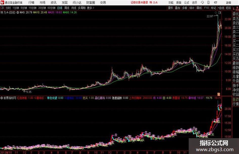This screenshot has height=154, width=239.
Task: Open the F10 company info button
Action: [x=206, y=8]
